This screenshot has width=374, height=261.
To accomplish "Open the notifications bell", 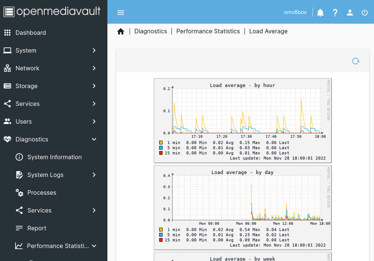I will [320, 13].
